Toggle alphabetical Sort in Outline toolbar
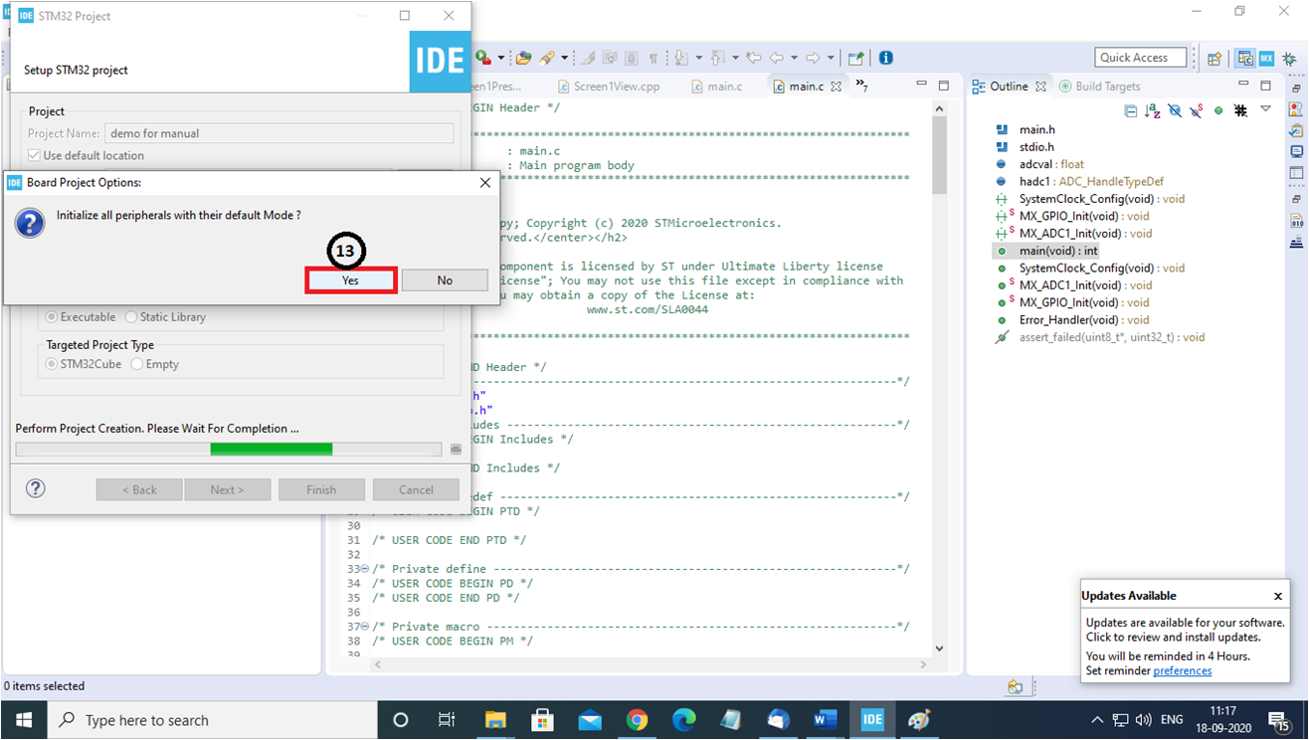 [1153, 110]
